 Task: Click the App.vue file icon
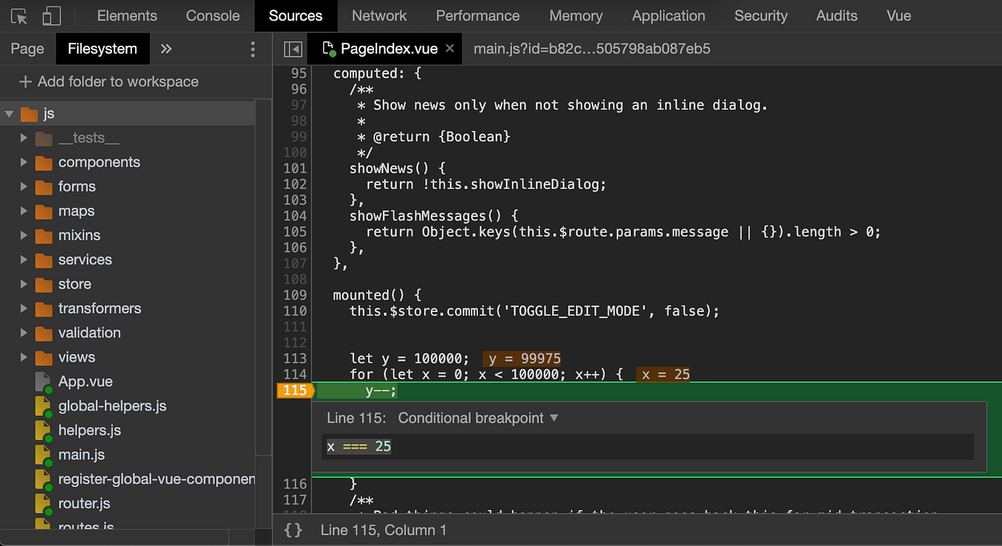43,381
